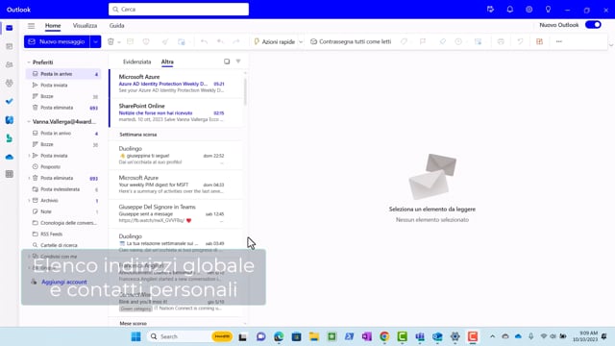Expand the Archivio folder
Viewport: 615px width, 346px height.
[x=29, y=201]
